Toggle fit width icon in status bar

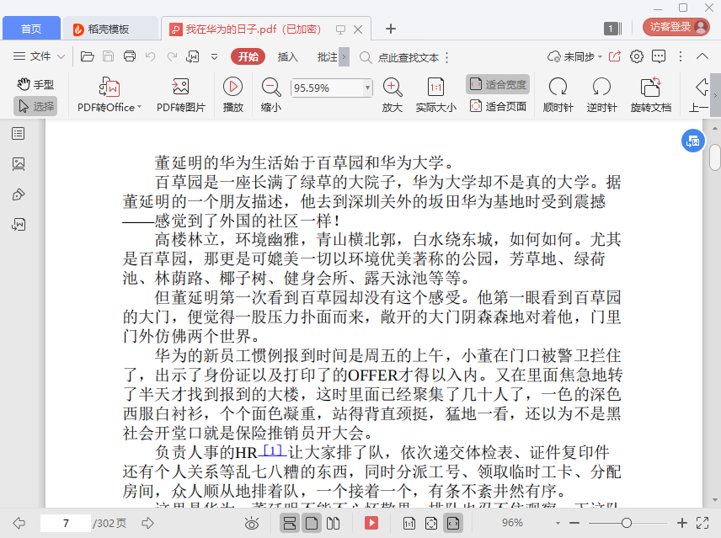coord(453,524)
